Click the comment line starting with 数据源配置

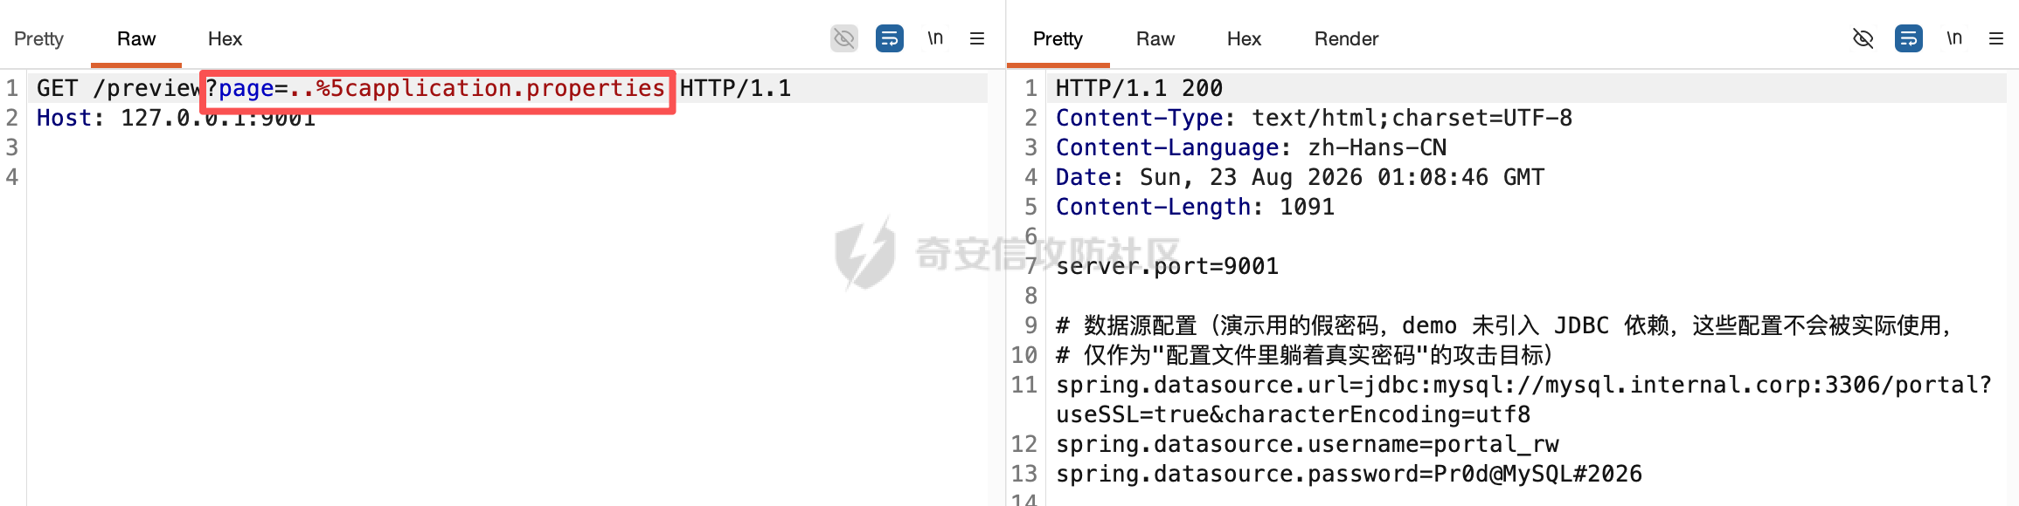pos(1503,325)
